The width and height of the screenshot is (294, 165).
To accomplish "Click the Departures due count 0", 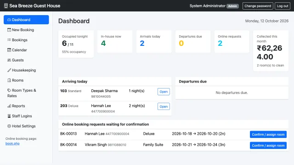I will pos(181,44).
